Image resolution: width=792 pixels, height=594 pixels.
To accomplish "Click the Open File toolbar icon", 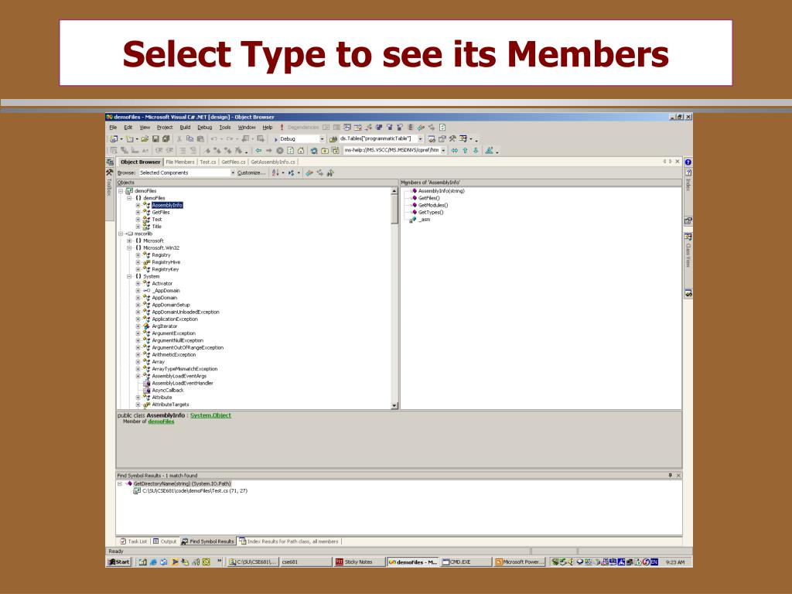I will (145, 138).
